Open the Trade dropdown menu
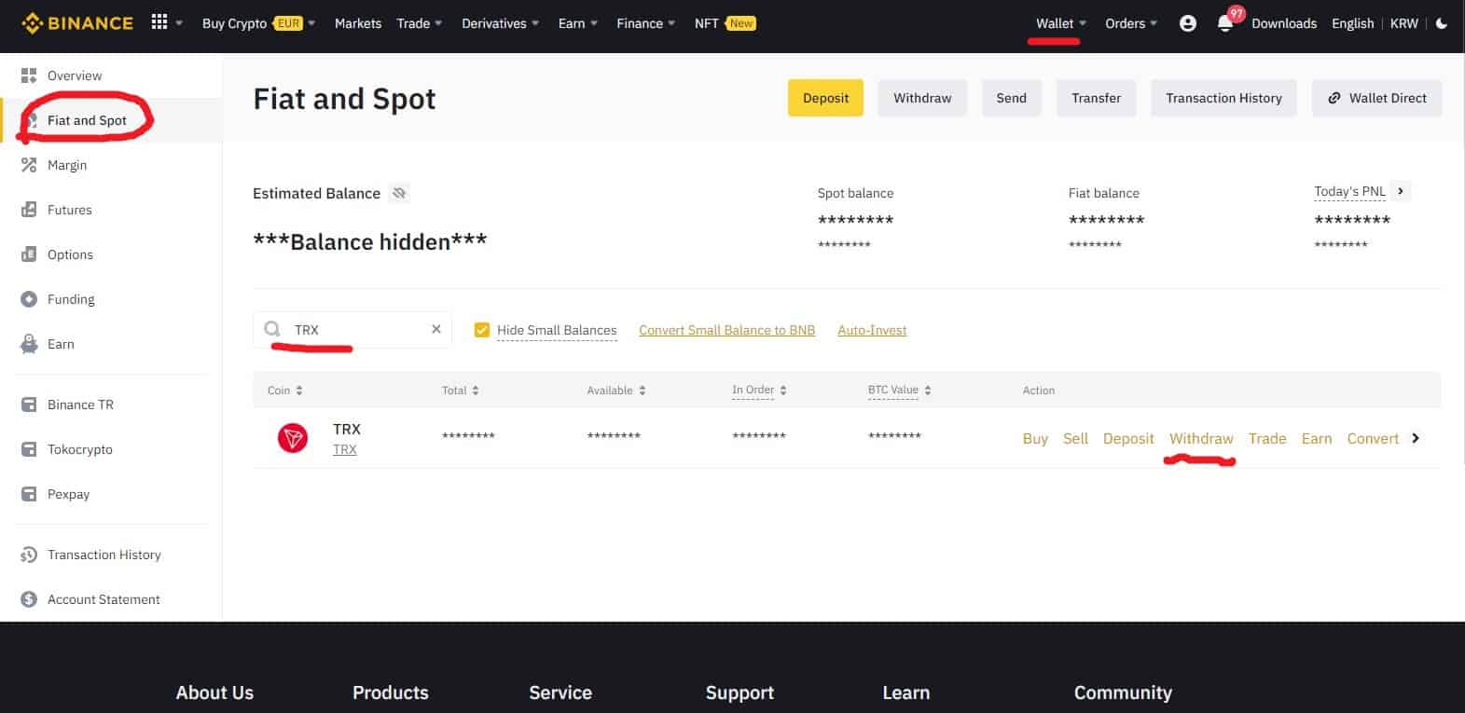 tap(420, 23)
